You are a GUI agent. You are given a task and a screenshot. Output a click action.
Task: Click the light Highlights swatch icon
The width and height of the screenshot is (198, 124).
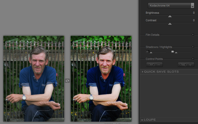point(173,52)
